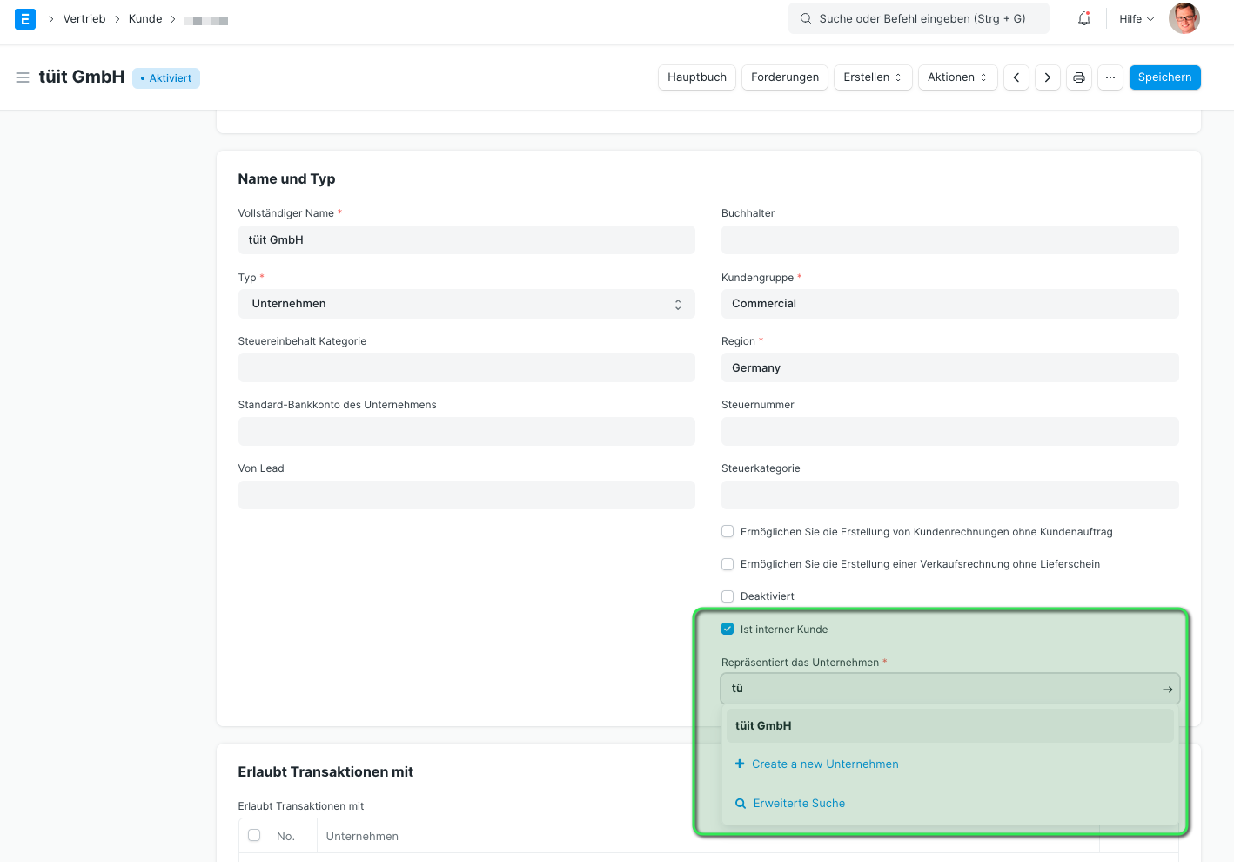This screenshot has width=1234, height=862.
Task: Open the three-dots more menu
Action: click(1110, 77)
